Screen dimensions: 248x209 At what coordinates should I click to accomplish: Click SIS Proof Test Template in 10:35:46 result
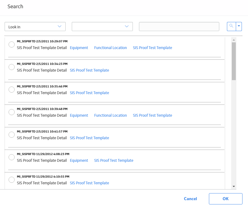(x=89, y=93)
